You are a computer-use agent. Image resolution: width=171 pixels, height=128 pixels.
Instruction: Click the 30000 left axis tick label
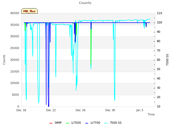(x=15, y=37)
